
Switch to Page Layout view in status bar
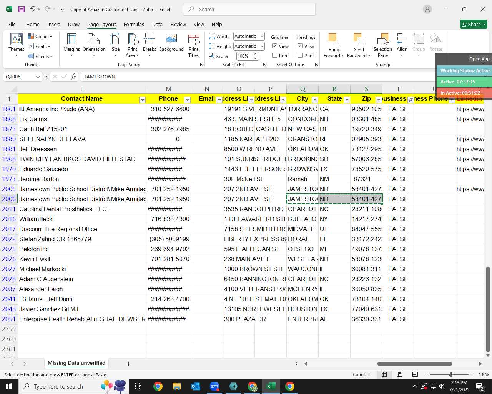(400, 374)
